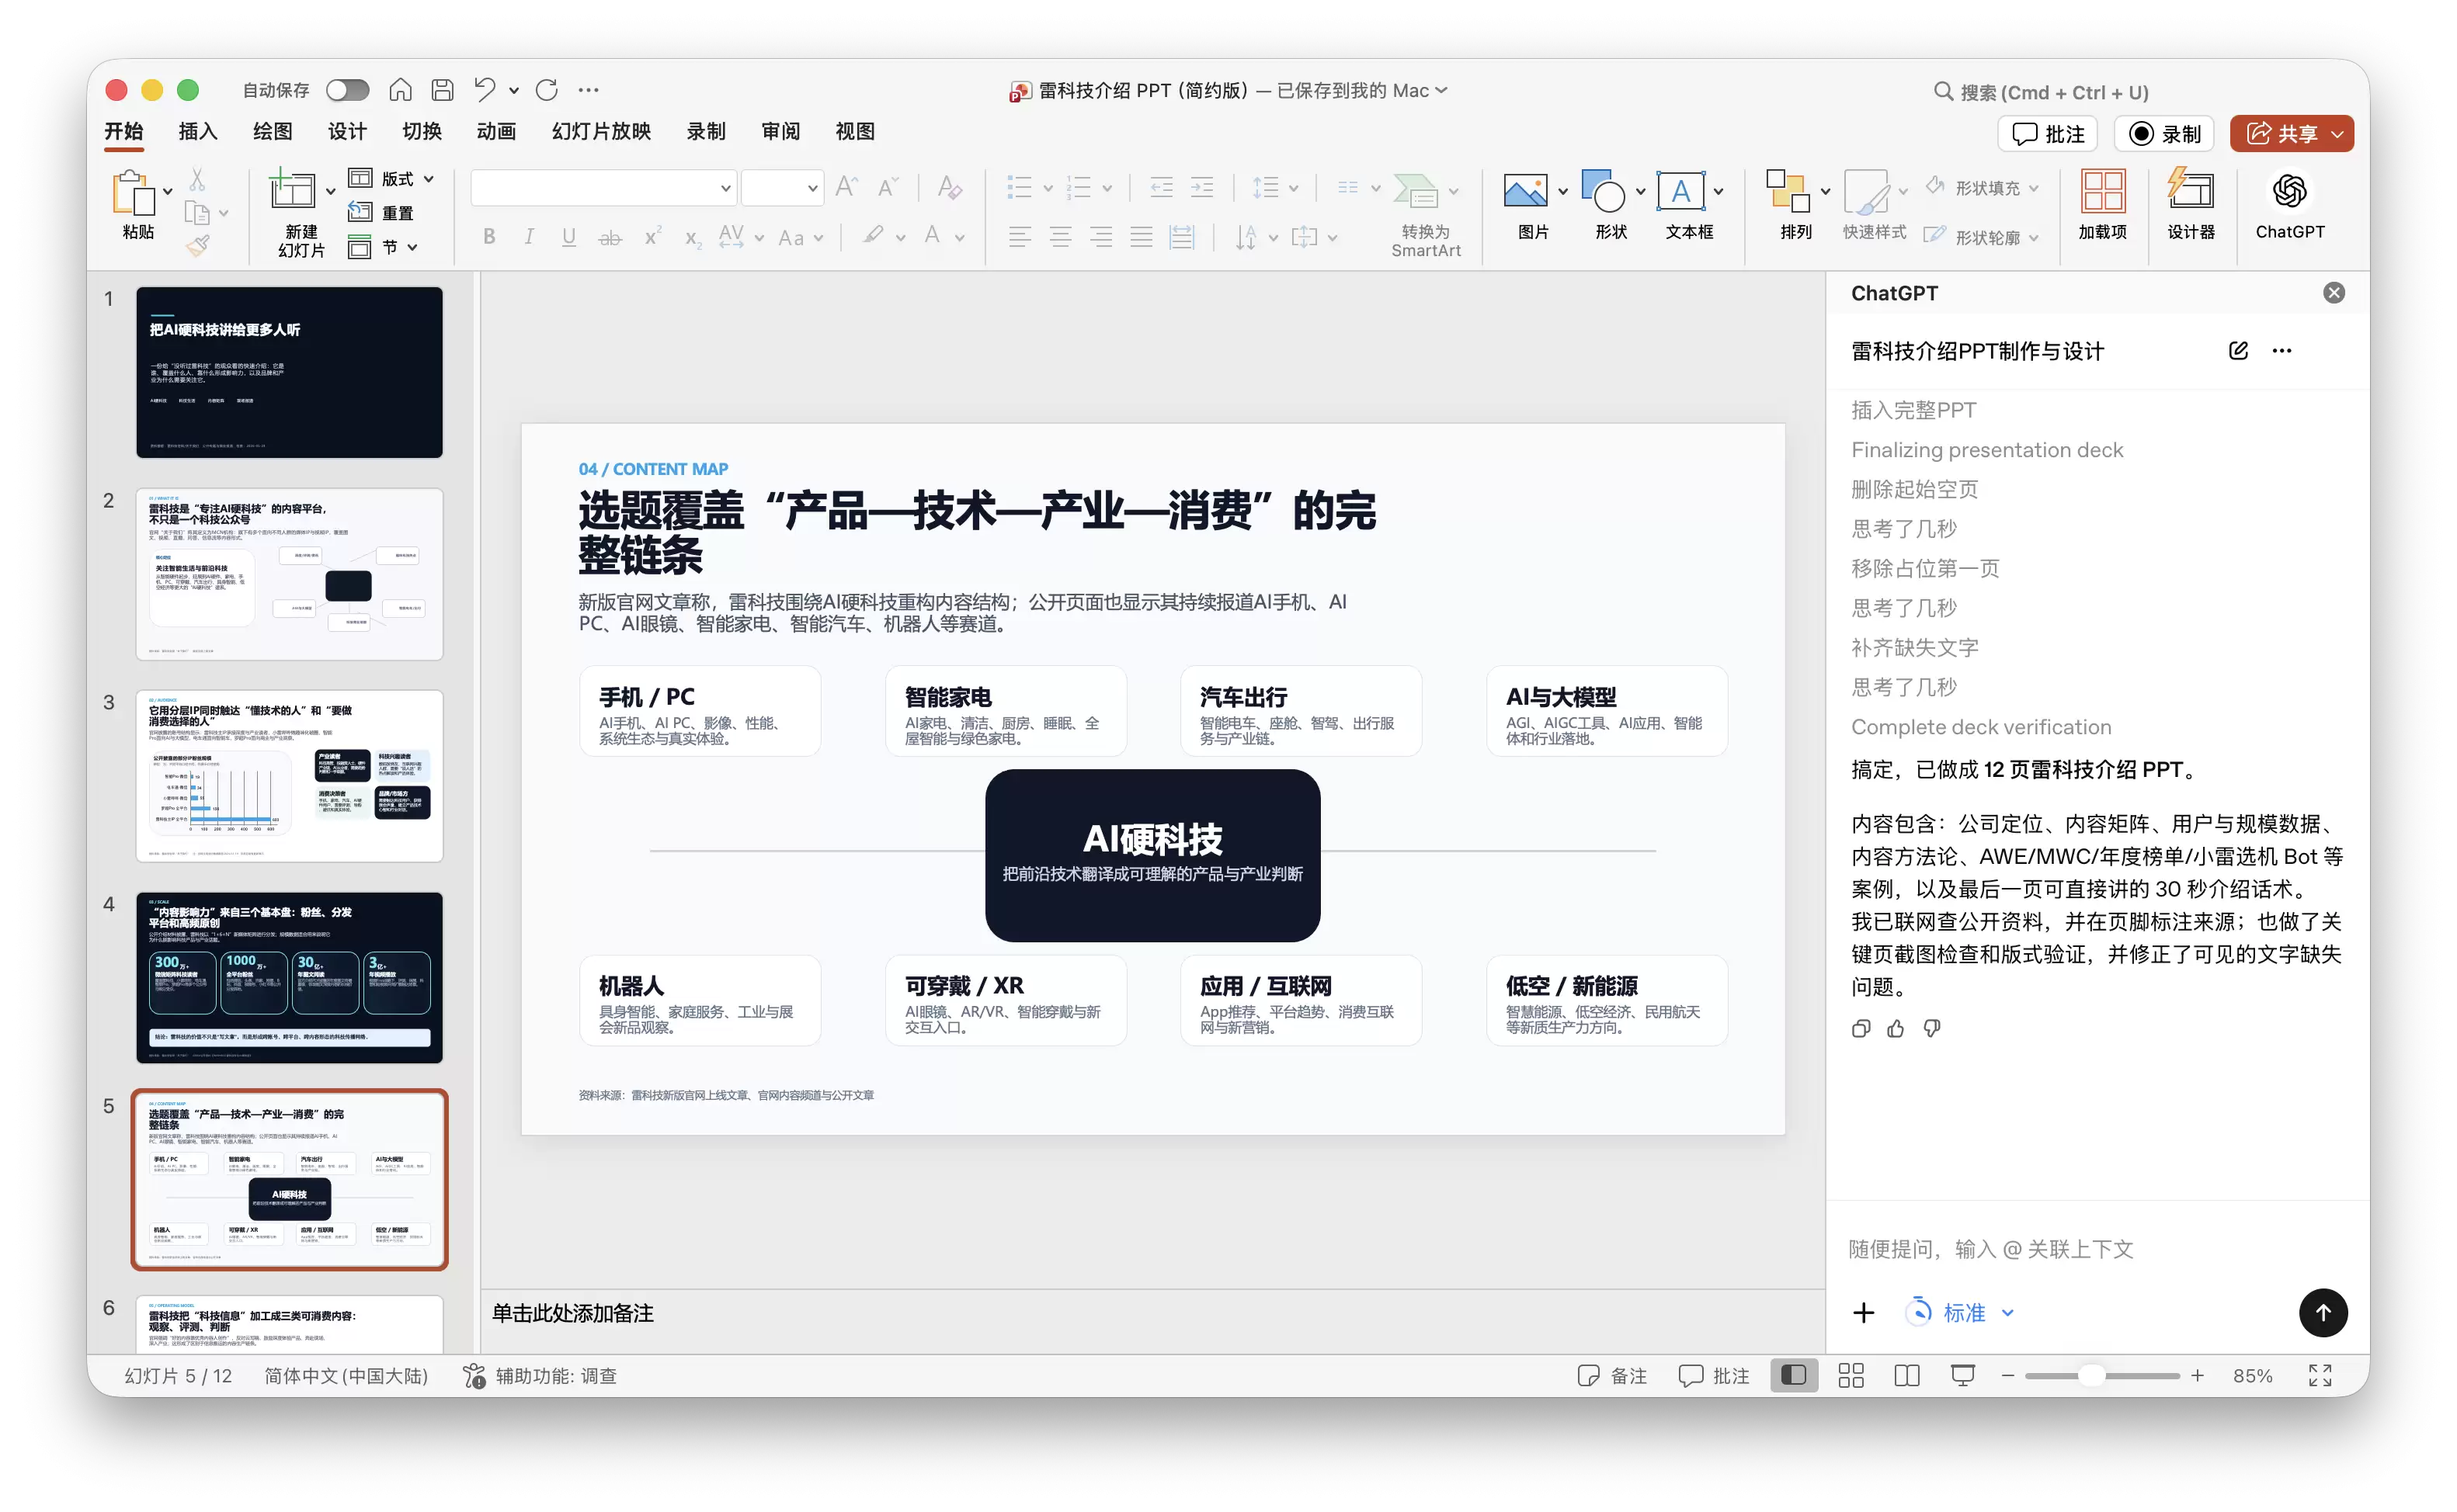2457x1512 pixels.
Task: Open the 插入 tab
Action: (x=197, y=131)
